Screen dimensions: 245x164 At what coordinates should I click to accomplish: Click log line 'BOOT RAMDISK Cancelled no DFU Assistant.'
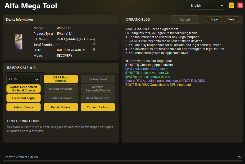coord(158,85)
